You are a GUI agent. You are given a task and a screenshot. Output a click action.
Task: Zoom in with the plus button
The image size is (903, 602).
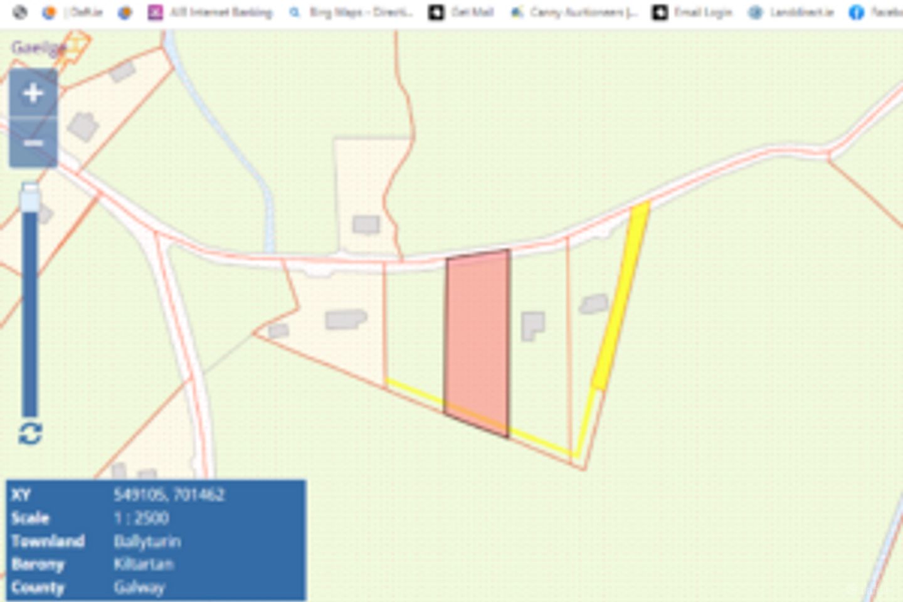pyautogui.click(x=33, y=93)
